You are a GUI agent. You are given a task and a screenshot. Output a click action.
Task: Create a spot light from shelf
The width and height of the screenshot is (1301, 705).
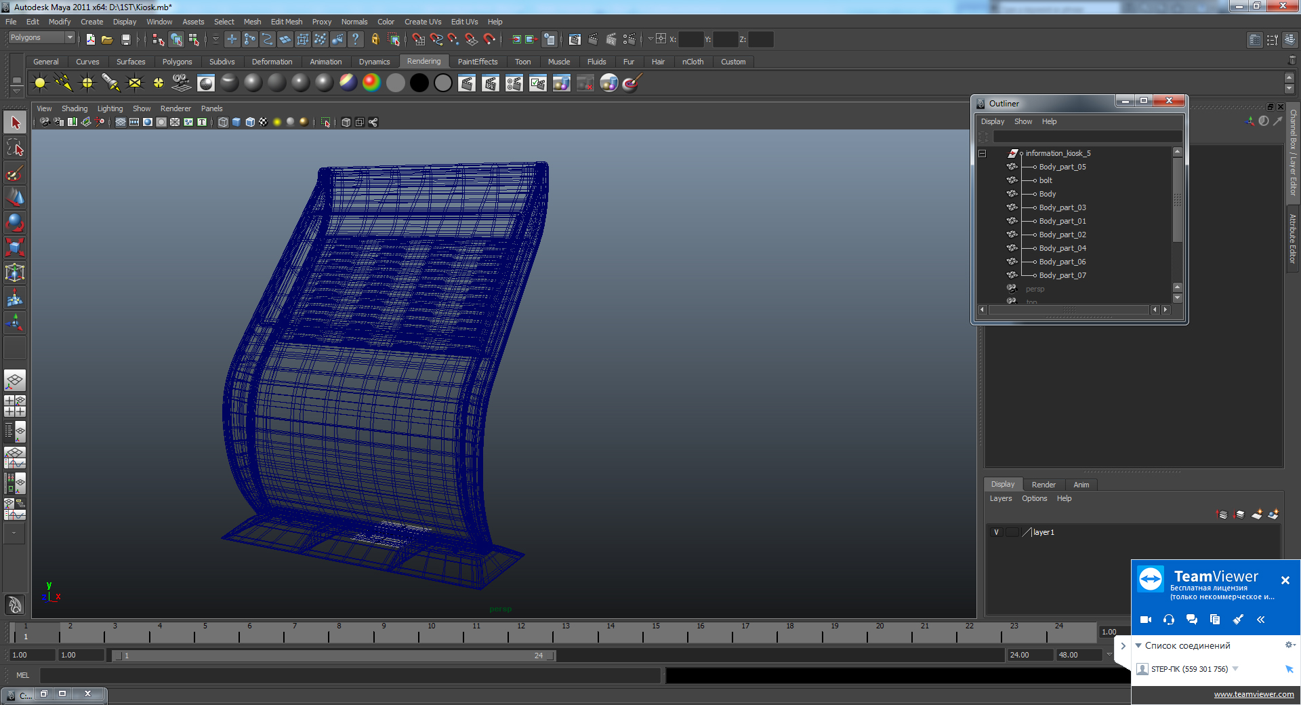pyautogui.click(x=111, y=83)
